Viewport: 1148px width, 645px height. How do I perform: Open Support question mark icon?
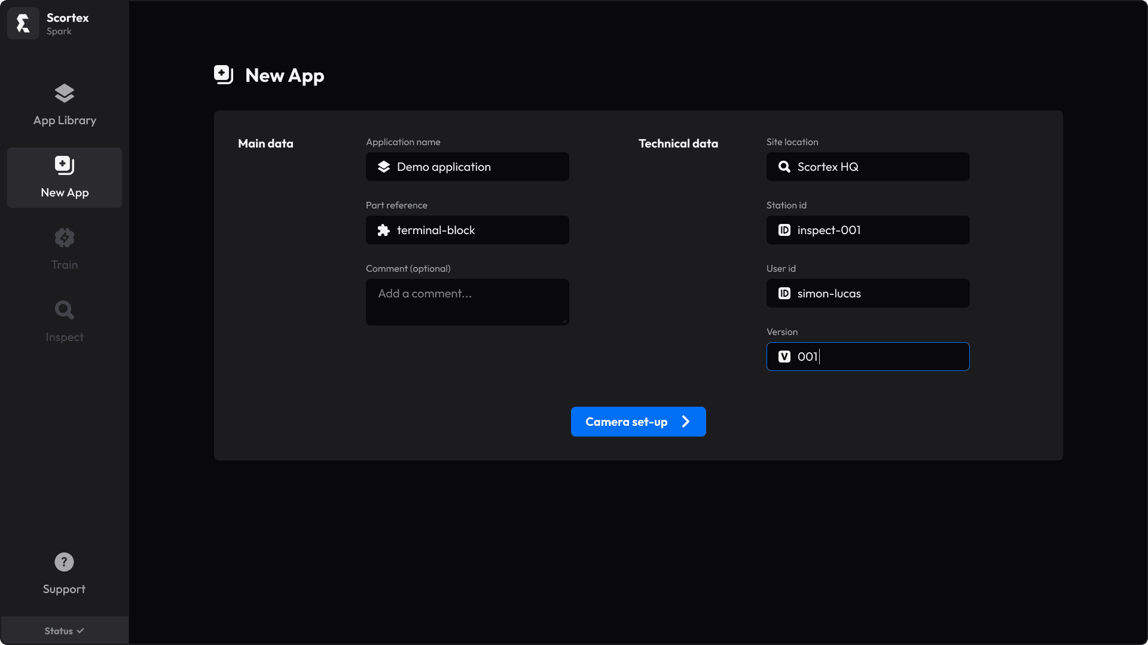(x=64, y=562)
